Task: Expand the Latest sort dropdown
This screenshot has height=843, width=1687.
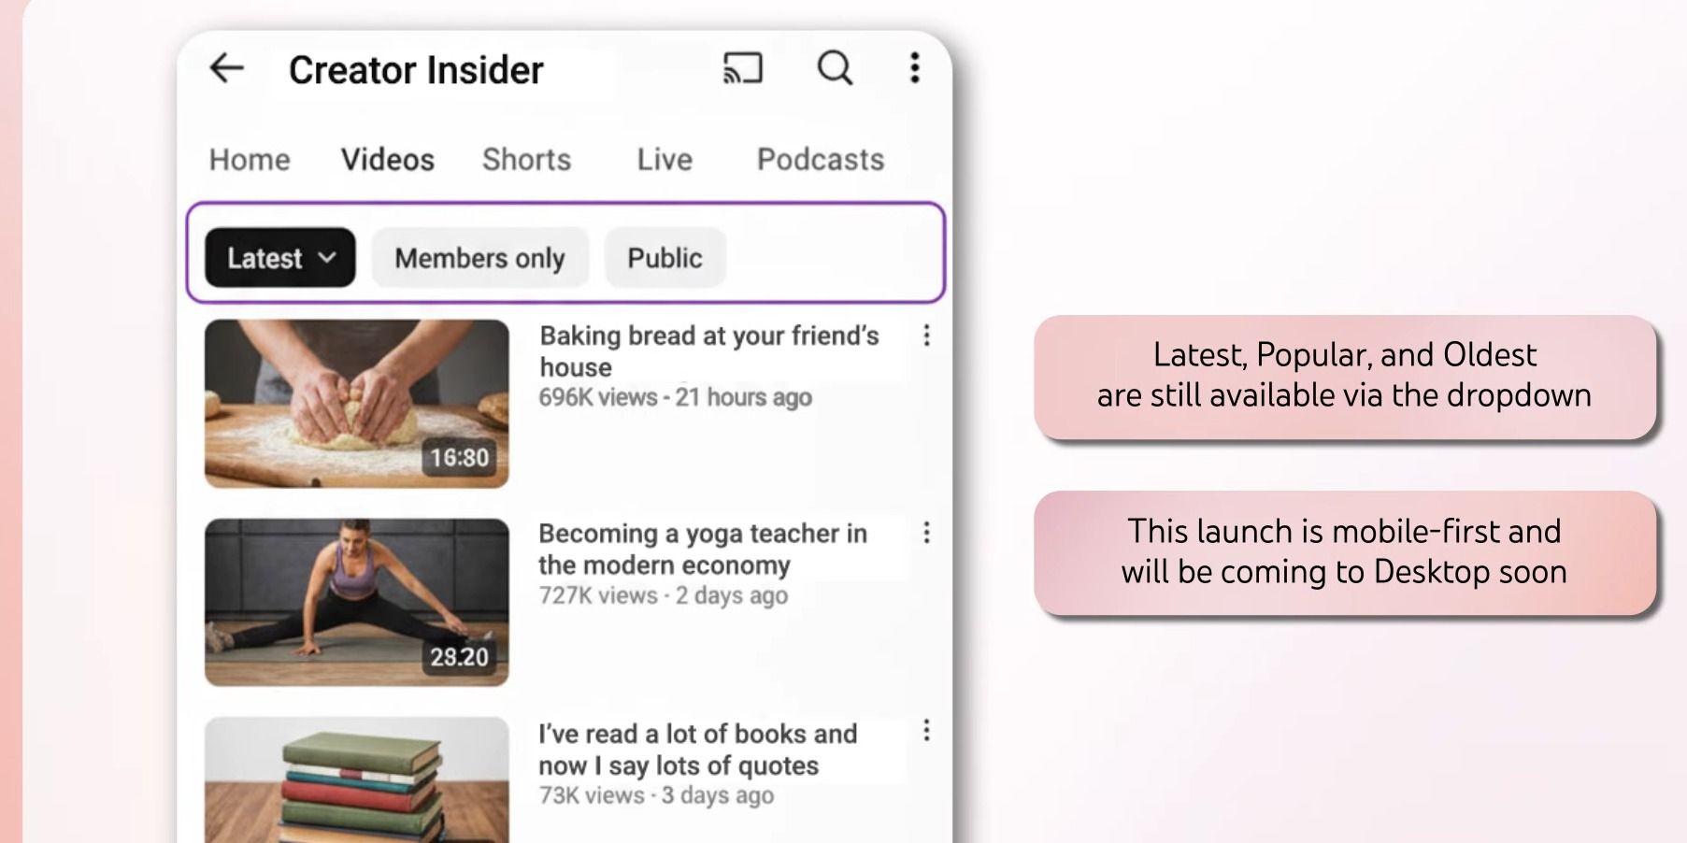Action: [x=279, y=258]
